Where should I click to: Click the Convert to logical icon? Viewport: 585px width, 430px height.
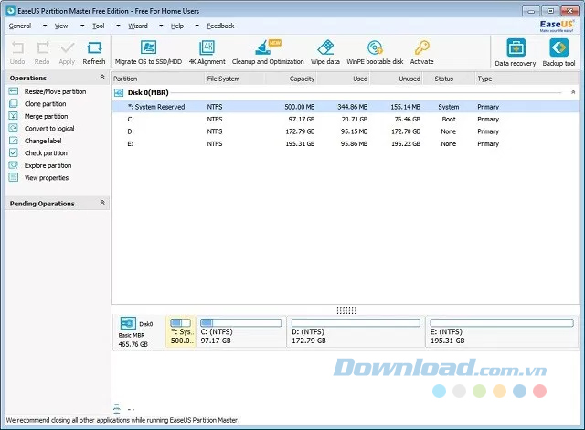(x=14, y=128)
